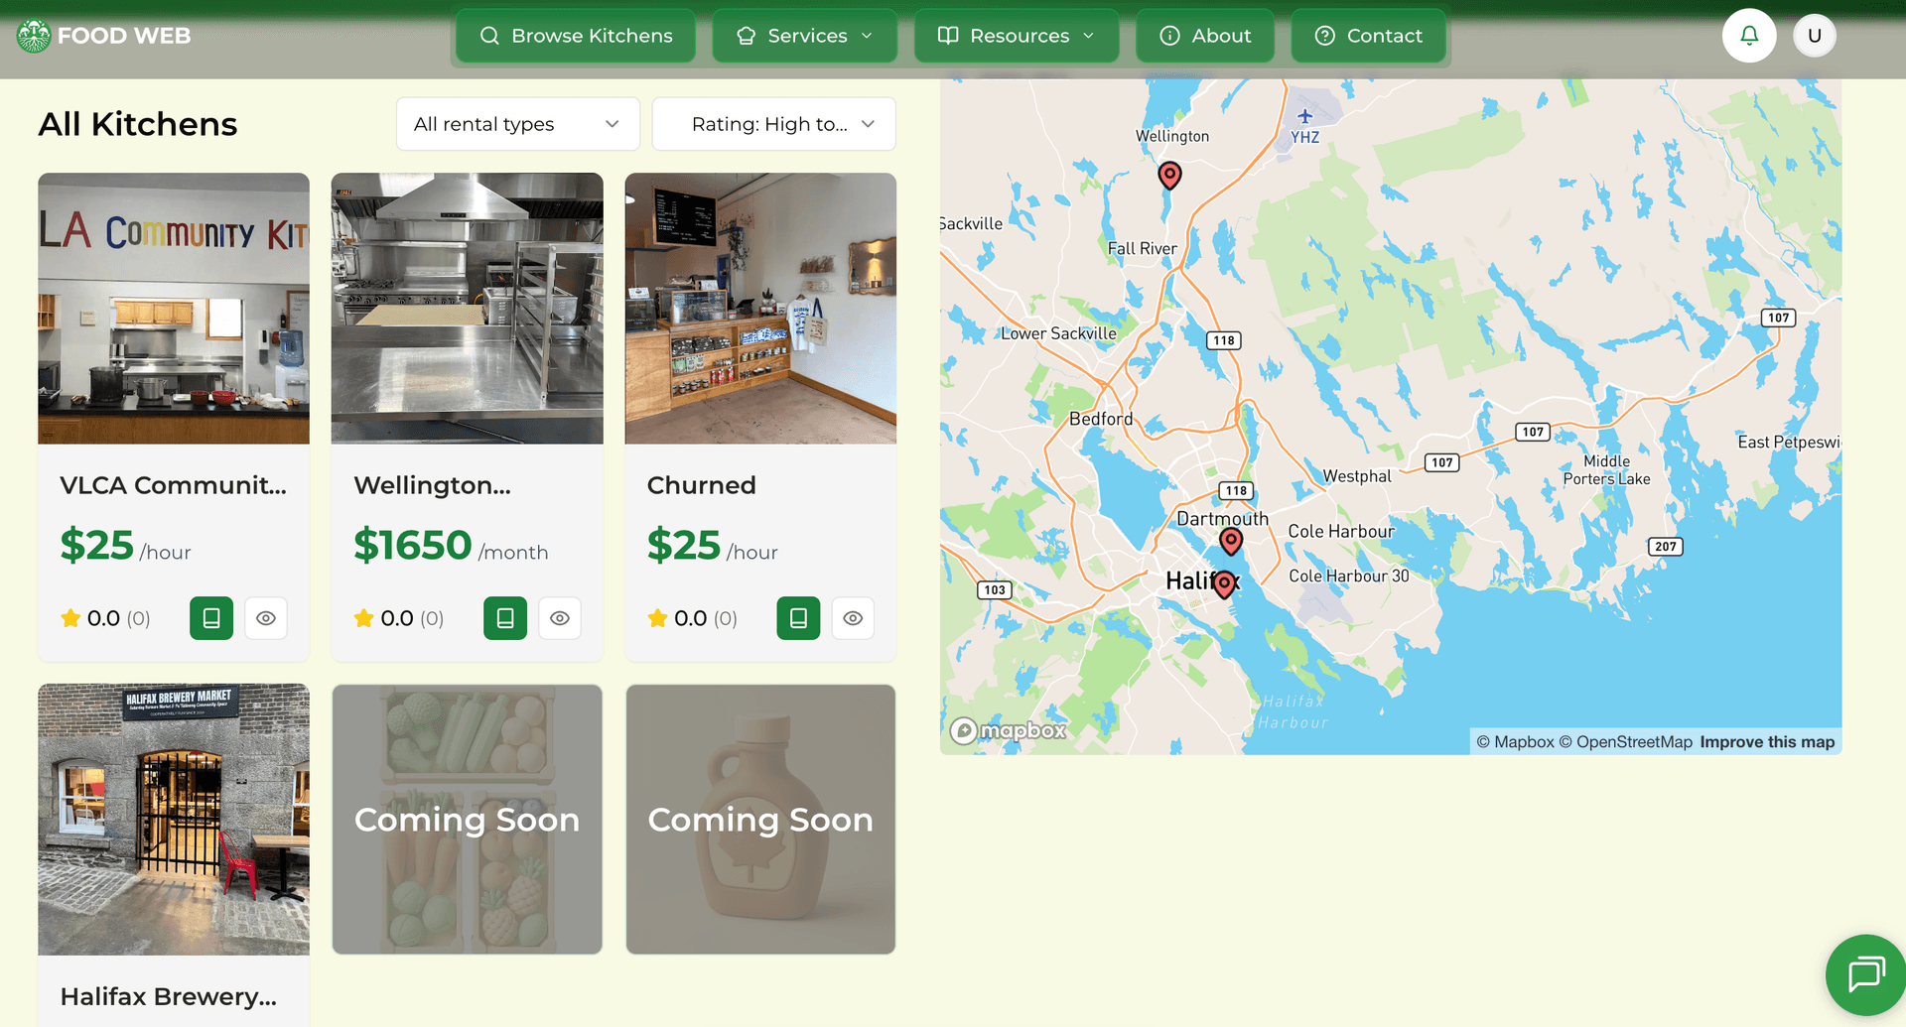Viewport: 1906px width, 1027px height.
Task: Book the VLCA Community kitchen
Action: click(x=211, y=618)
